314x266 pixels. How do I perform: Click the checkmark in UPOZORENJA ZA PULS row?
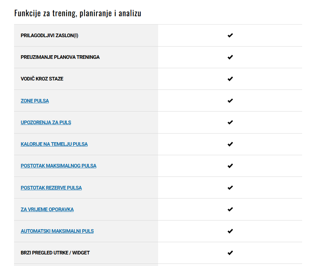pos(230,122)
